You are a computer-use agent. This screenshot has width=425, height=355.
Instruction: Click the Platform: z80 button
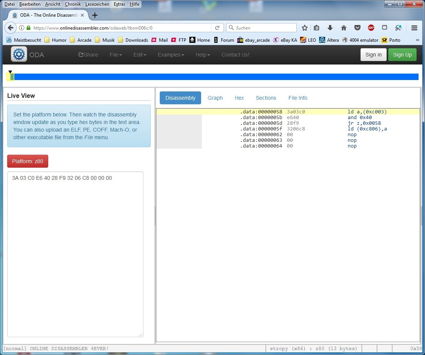pos(28,161)
